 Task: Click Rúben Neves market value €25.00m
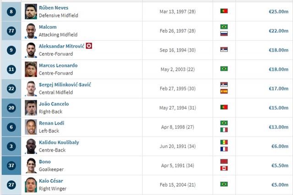click(278, 11)
